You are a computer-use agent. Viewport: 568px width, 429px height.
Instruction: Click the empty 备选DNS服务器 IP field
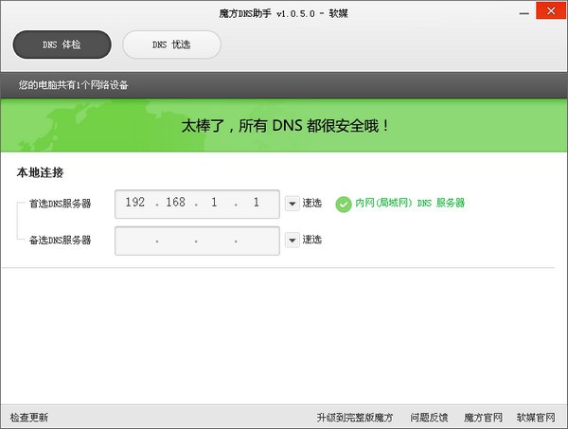197,241
